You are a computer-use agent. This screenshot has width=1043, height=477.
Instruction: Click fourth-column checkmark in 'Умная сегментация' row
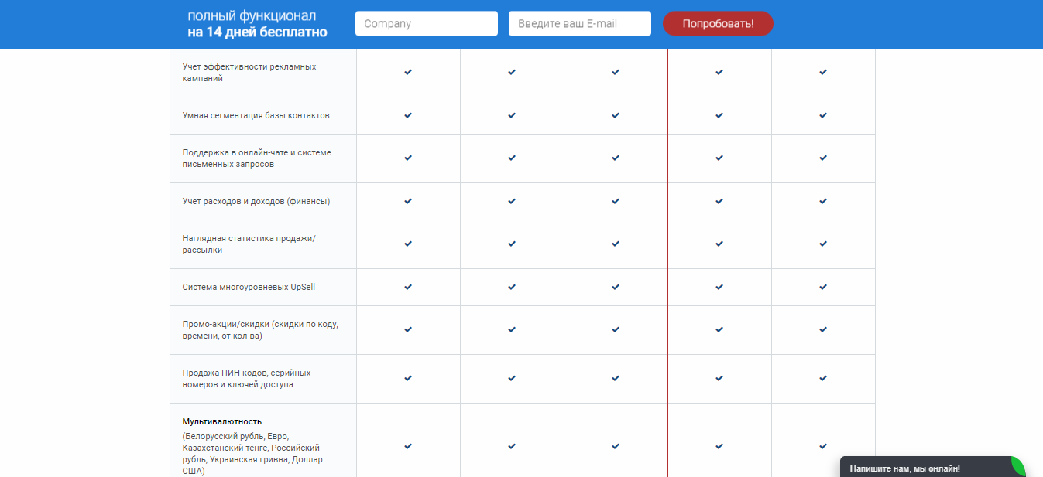(719, 116)
